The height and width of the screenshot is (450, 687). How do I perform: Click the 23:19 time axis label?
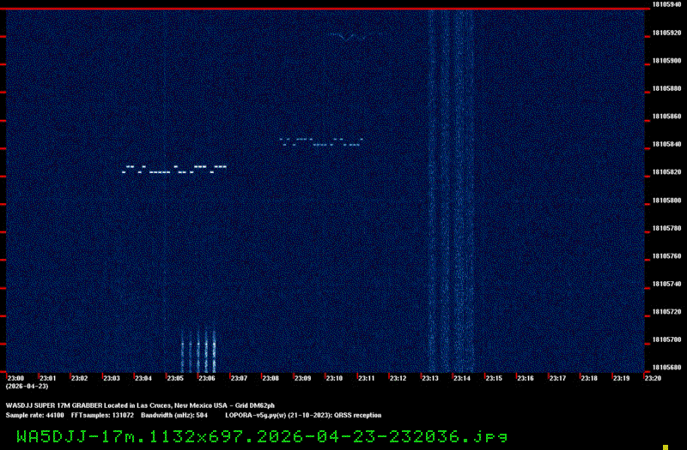(x=621, y=378)
